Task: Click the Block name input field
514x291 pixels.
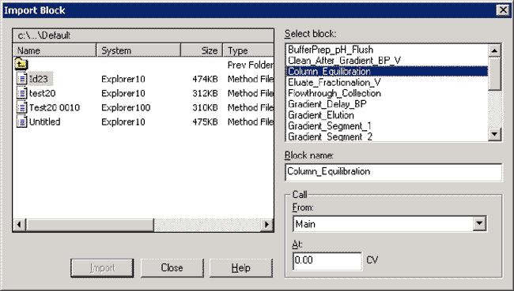Action: click(393, 172)
